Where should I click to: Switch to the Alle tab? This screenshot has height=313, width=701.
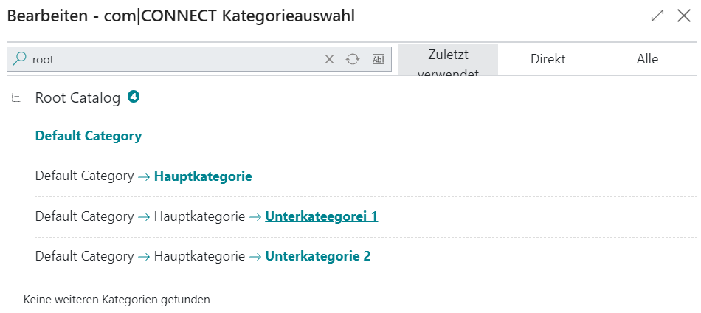coord(647,59)
